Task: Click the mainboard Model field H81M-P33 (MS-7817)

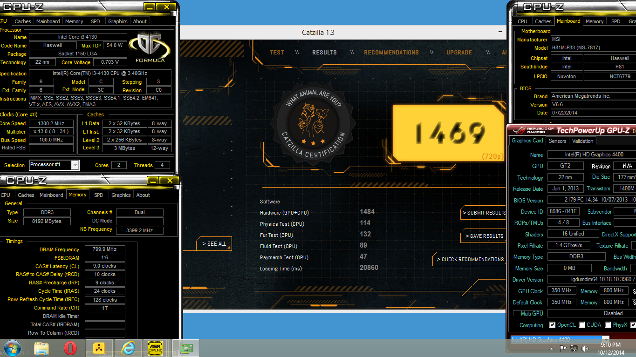Action: point(593,48)
